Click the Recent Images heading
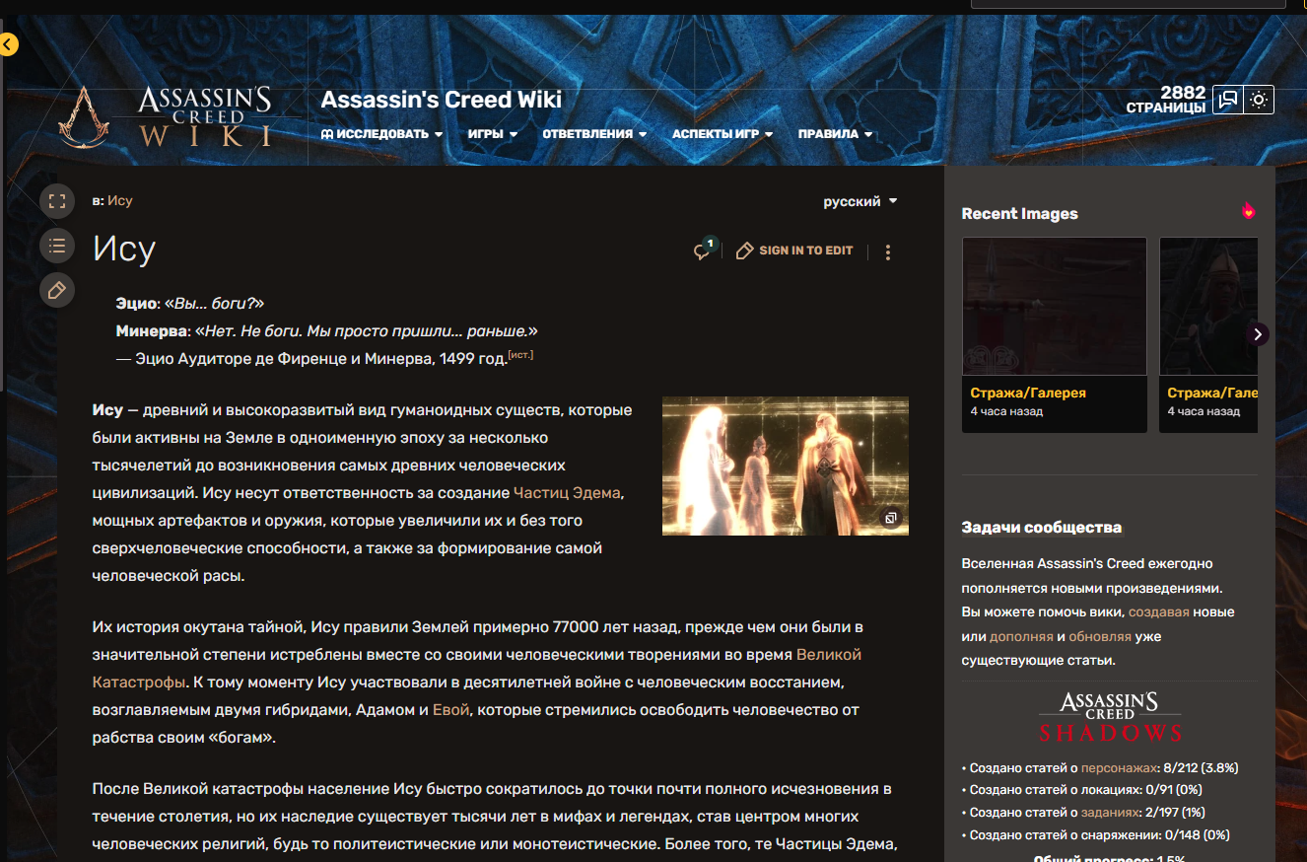Screen dimensions: 1307x862 point(1020,214)
